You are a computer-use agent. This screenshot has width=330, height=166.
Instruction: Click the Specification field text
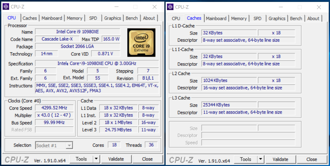[97, 63]
